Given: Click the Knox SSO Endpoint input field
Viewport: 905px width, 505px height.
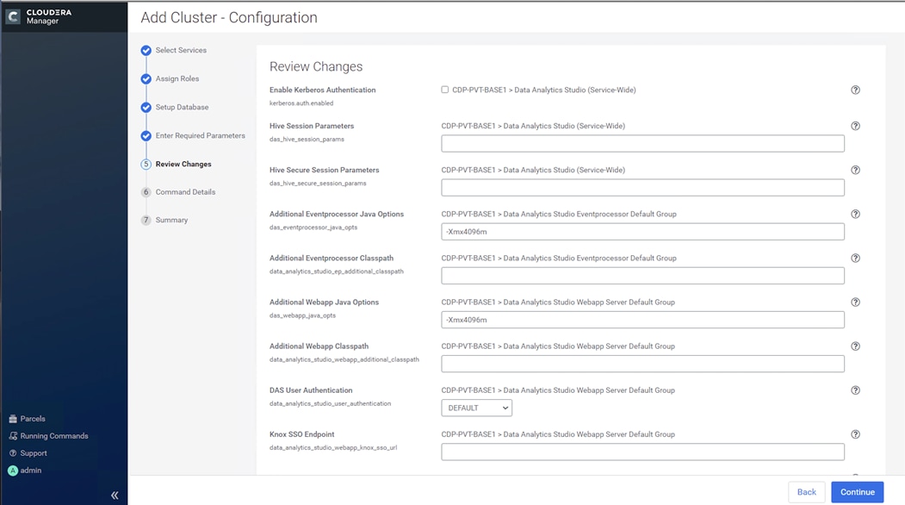Looking at the screenshot, I should (x=642, y=452).
